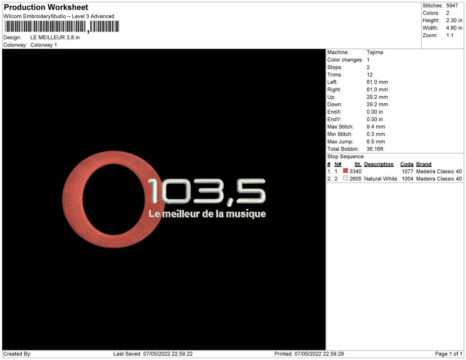Click the Stitches count value 5947
Image resolution: width=466 pixels, height=360 pixels.
click(x=452, y=5)
